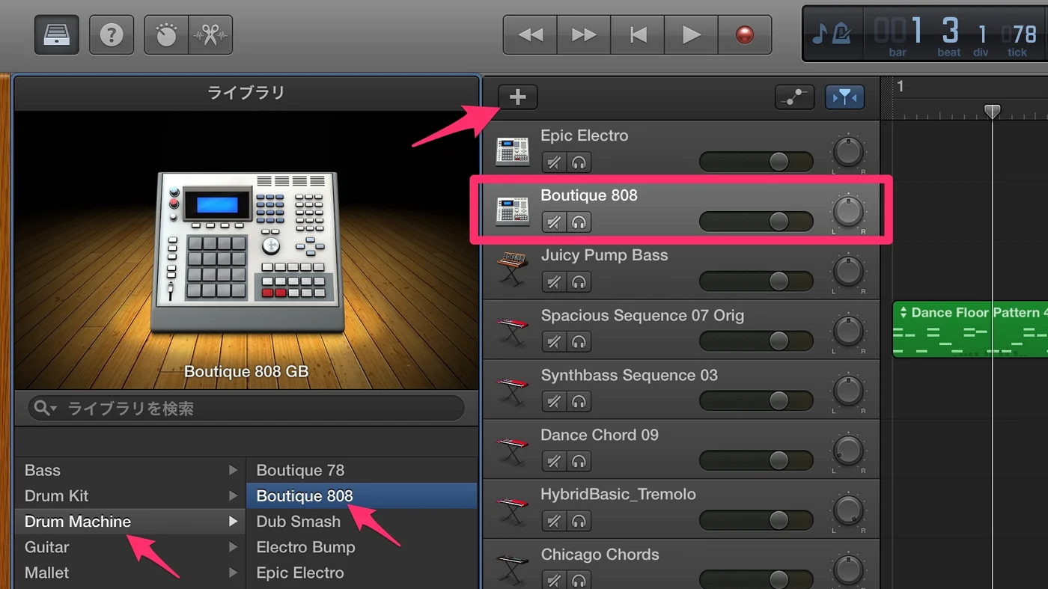Select the HybridBasic_Tremolo track name

click(x=618, y=494)
